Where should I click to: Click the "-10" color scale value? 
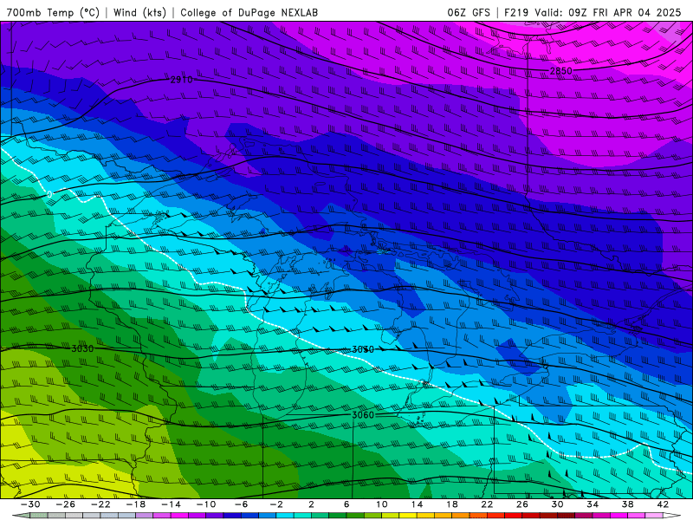click(x=206, y=504)
